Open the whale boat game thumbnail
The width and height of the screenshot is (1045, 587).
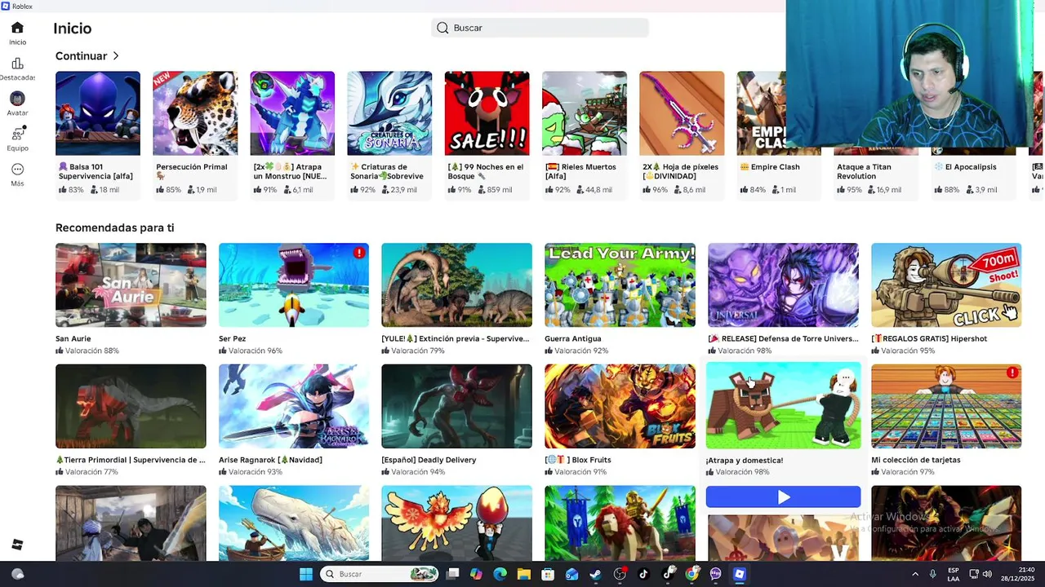tap(294, 523)
